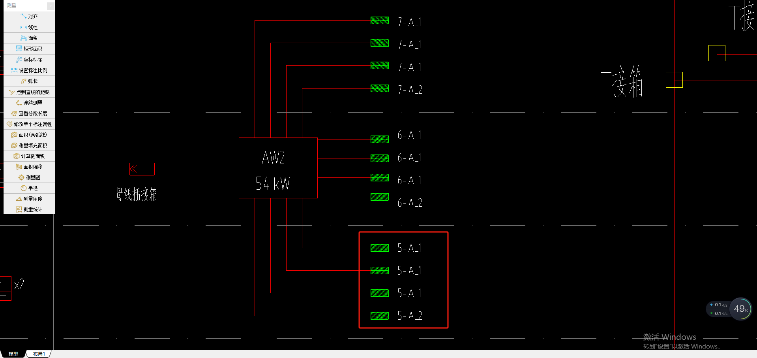The image size is (757, 358).
Task: Select 面积(含弧线) area with arcs tool
Action: 29,135
